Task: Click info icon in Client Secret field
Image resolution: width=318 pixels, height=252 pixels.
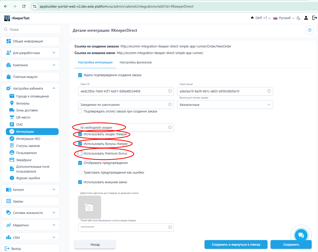Action: (269, 91)
